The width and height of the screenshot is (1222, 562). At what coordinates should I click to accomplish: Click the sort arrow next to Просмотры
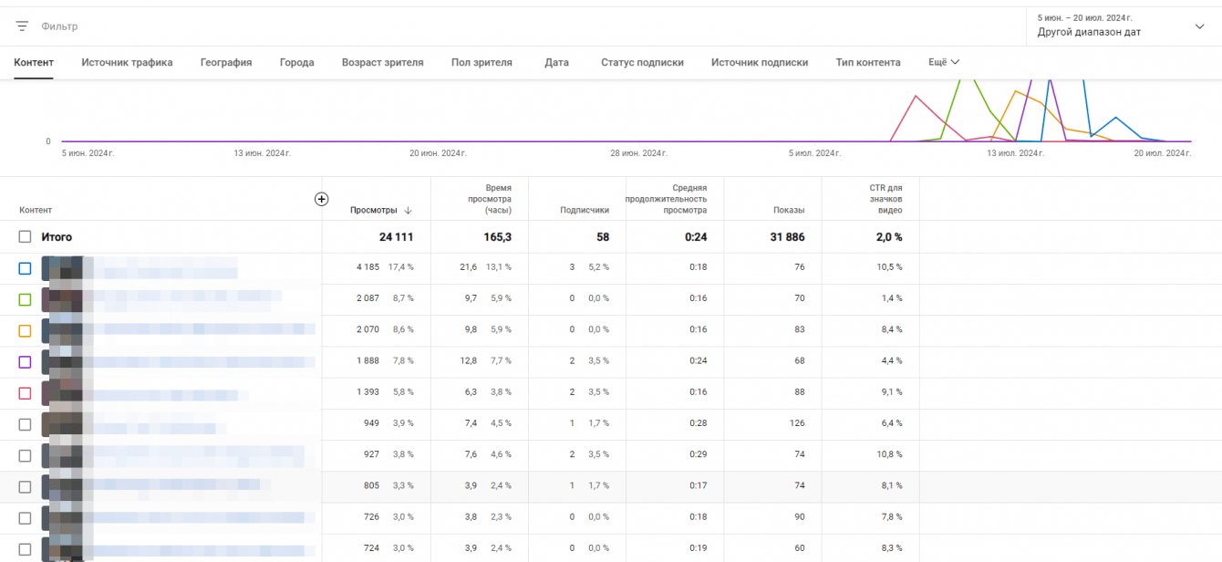pos(408,211)
